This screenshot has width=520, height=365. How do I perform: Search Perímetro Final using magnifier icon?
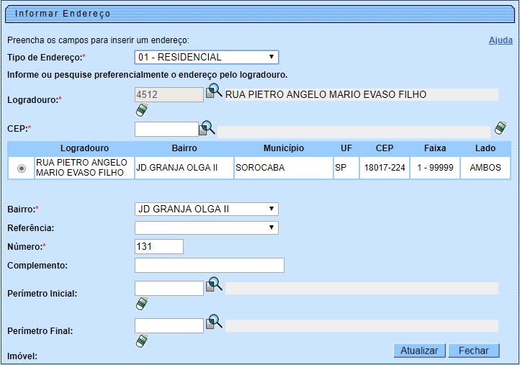point(214,322)
